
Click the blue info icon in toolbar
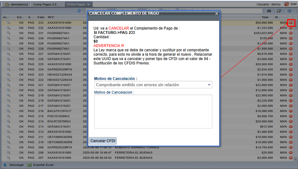(x=289, y=11)
